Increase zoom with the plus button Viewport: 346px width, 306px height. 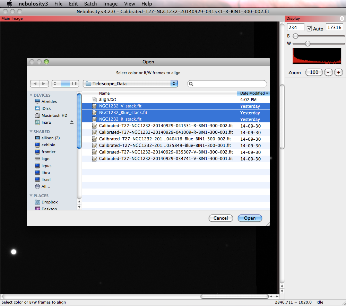coord(338,72)
